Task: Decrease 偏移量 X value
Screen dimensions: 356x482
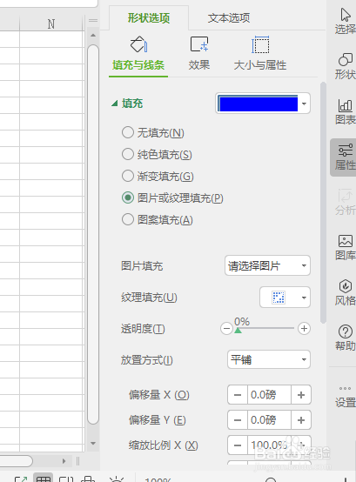Action: (238, 395)
